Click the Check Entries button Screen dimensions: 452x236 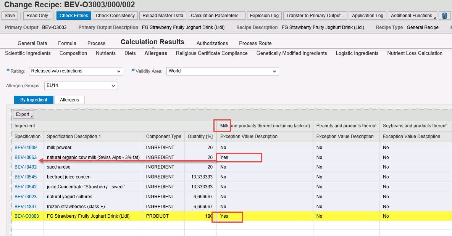[x=74, y=16]
